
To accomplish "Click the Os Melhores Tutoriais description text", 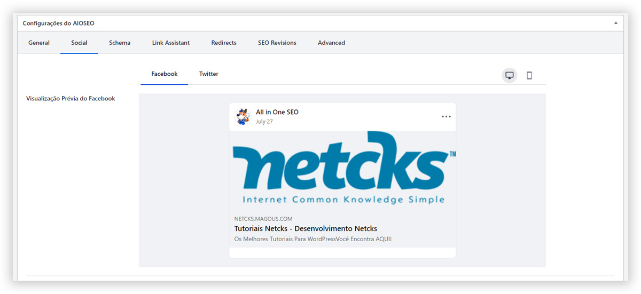I will click(x=313, y=239).
